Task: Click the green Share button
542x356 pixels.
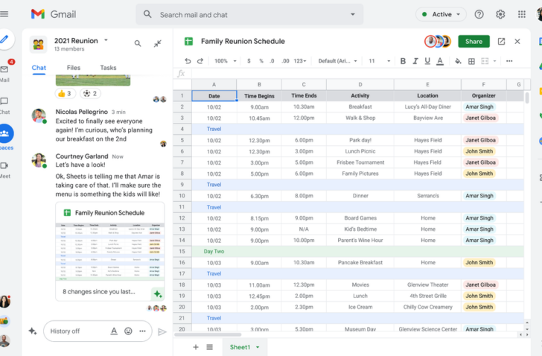Action: (x=474, y=42)
